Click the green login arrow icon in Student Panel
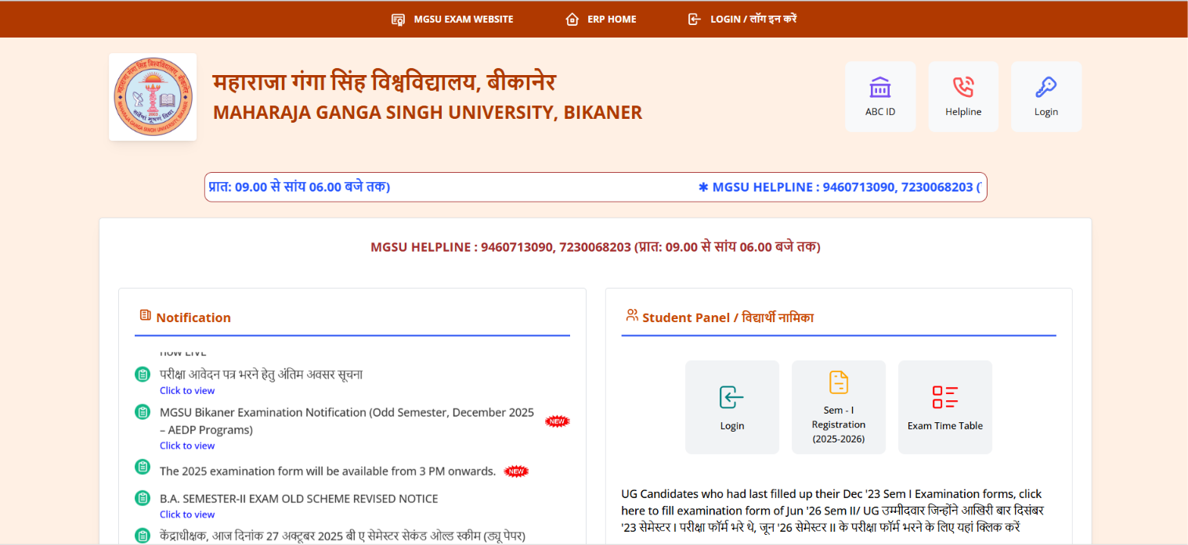Viewport: 1188px width, 545px height. [732, 397]
